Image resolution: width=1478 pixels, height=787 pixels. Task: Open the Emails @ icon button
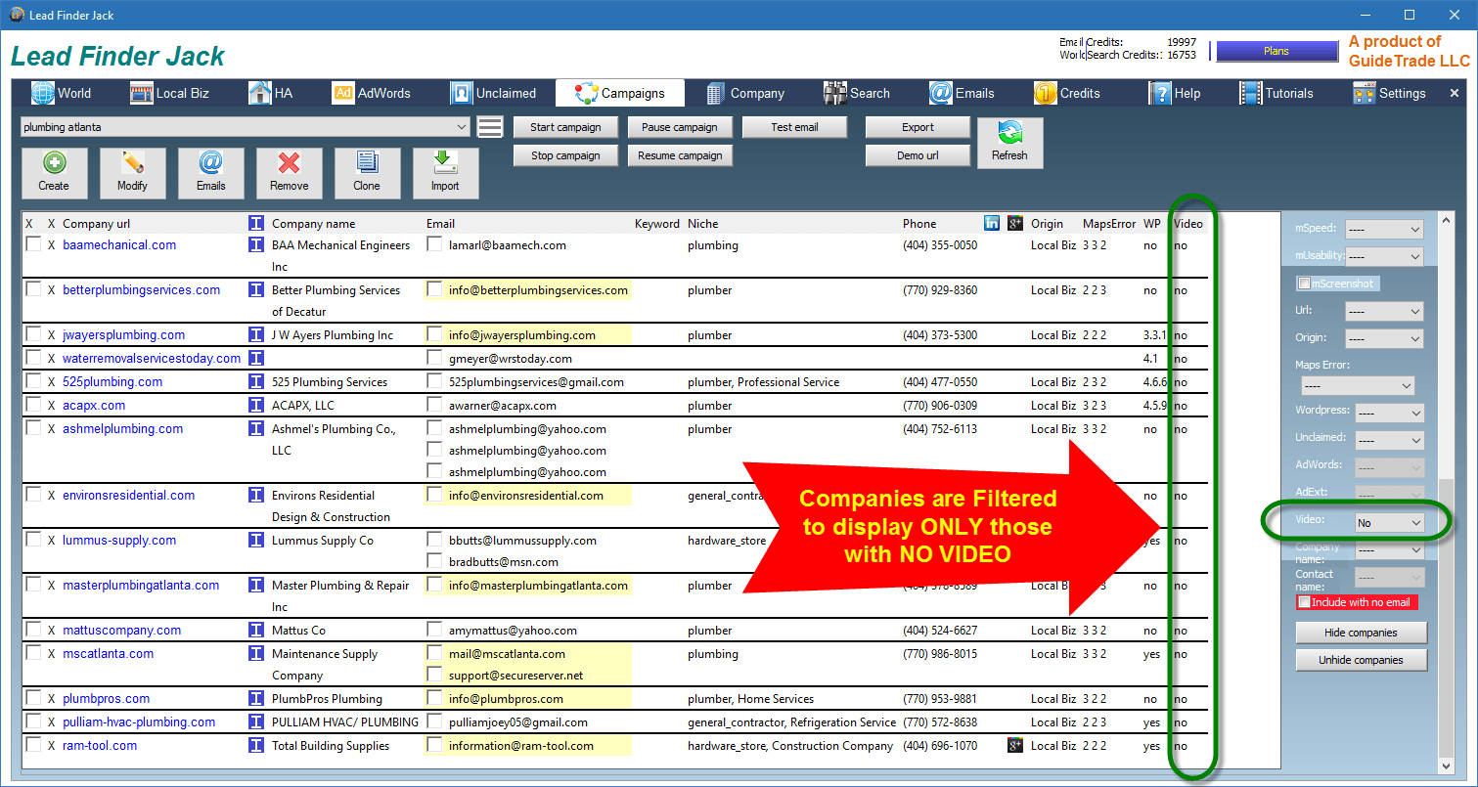(210, 164)
